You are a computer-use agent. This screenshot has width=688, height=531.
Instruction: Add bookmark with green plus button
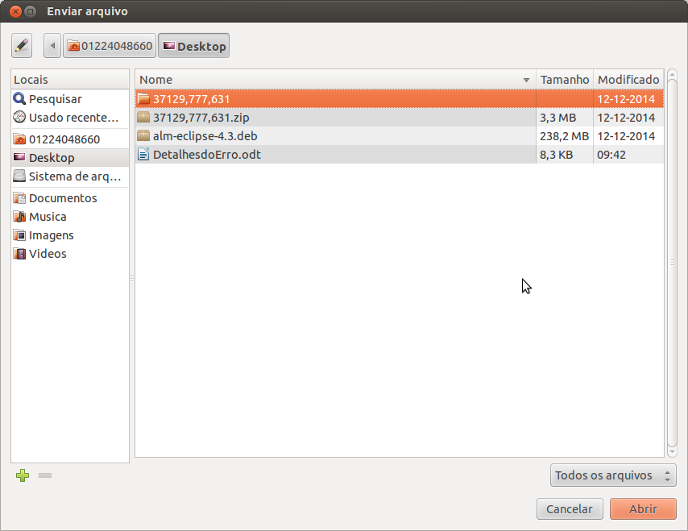[x=23, y=475]
